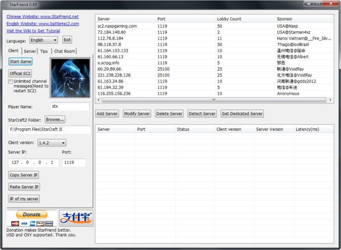
Task: Enable Unlimited channel messages checkbox
Action: coord(10,82)
